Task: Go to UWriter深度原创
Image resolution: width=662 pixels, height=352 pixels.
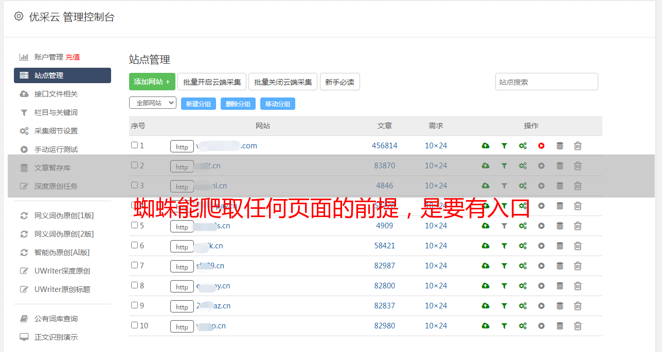Action: point(62,271)
